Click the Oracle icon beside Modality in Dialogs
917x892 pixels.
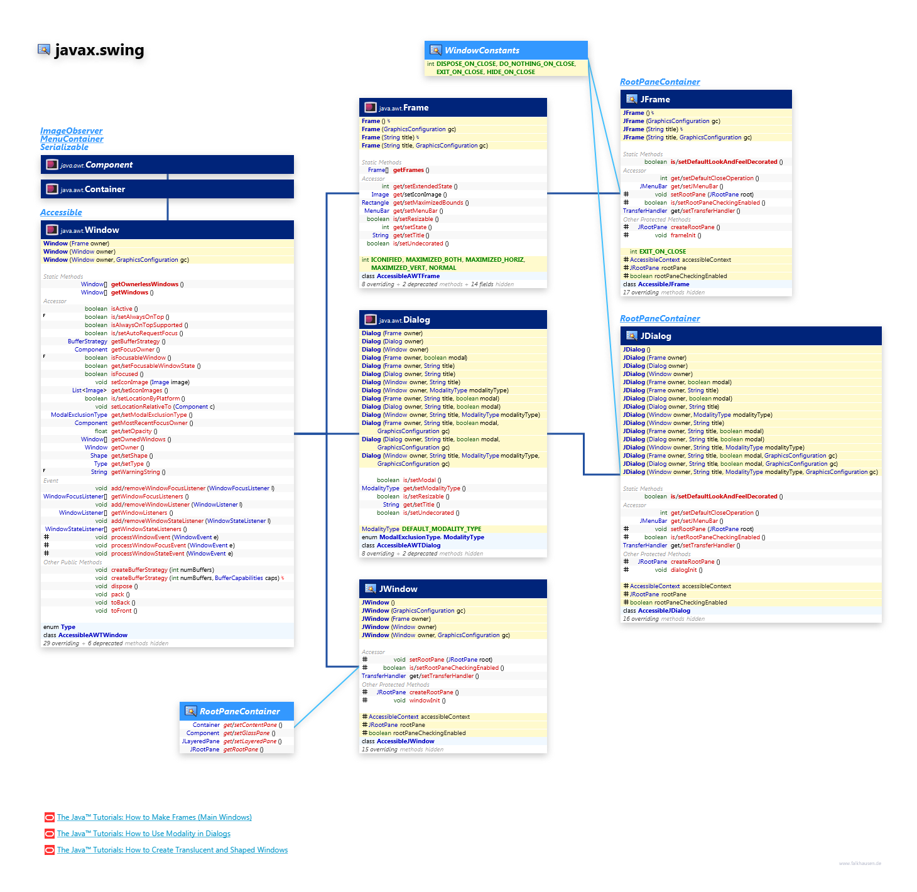coord(50,834)
